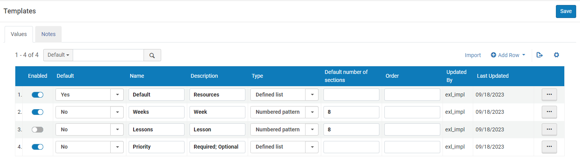The height and width of the screenshot is (162, 580).
Task: Open Type dropdown for Weeks row
Action: click(312, 112)
